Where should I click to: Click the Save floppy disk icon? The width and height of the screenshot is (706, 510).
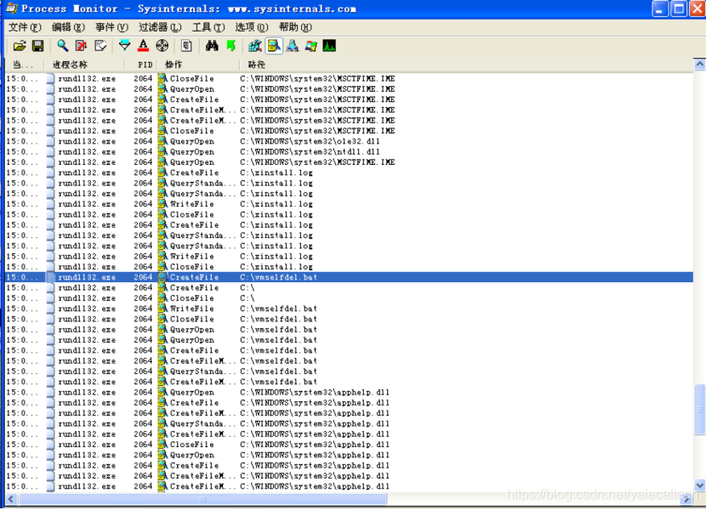(37, 45)
